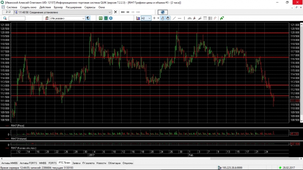Open the Брокер menu
The image size is (303, 170).
(x=58, y=7)
